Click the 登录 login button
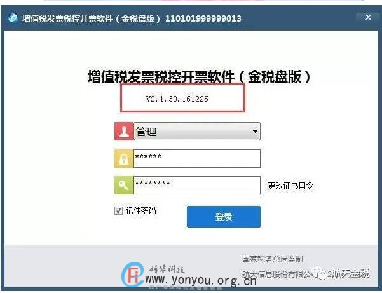382x293 pixels. click(x=224, y=217)
